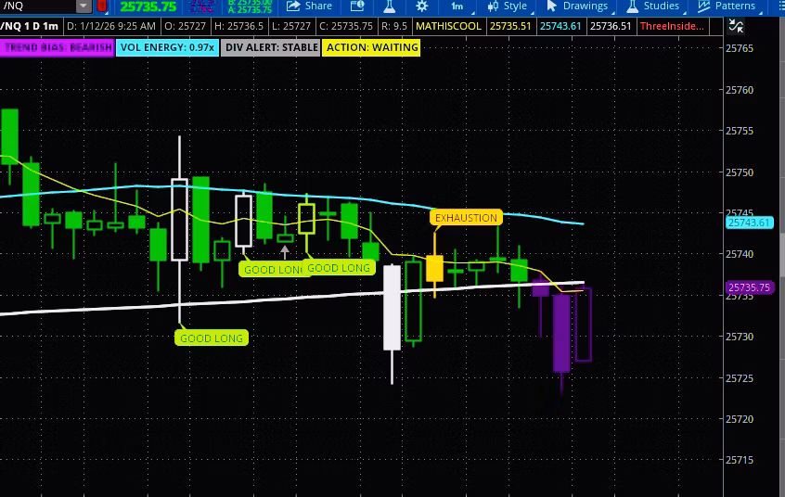The image size is (785, 497).
Task: Click the quick quote icon after Share
Action: (x=357, y=6)
